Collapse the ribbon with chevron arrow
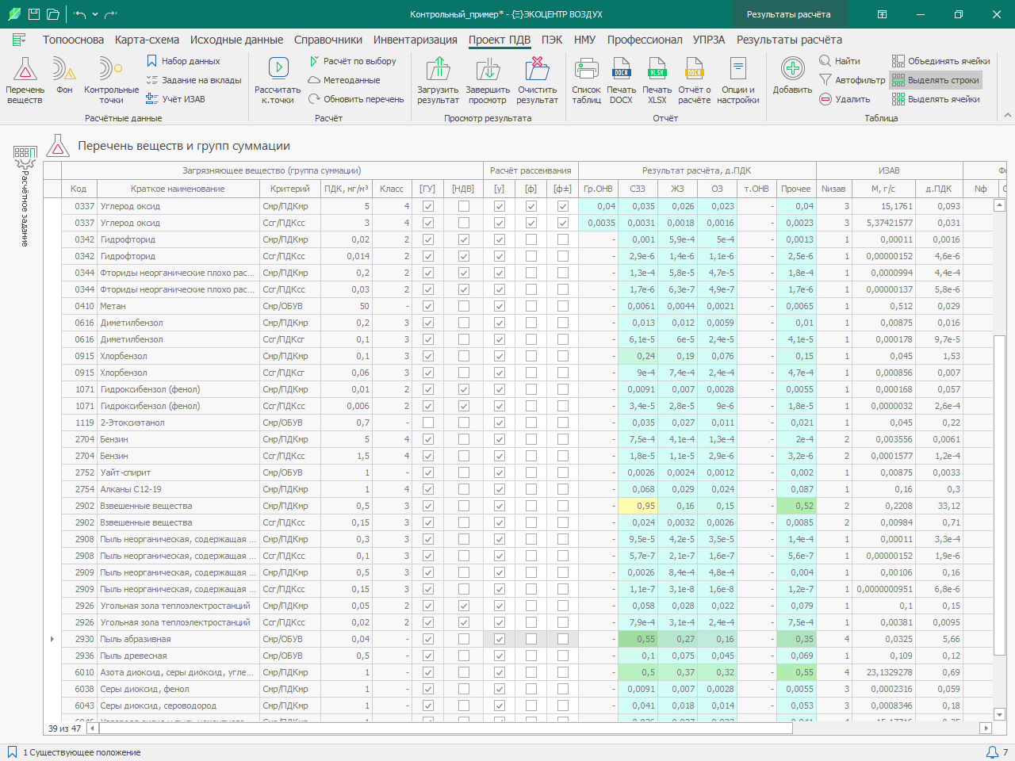Image resolution: width=1015 pixels, height=761 pixels. click(x=1008, y=116)
